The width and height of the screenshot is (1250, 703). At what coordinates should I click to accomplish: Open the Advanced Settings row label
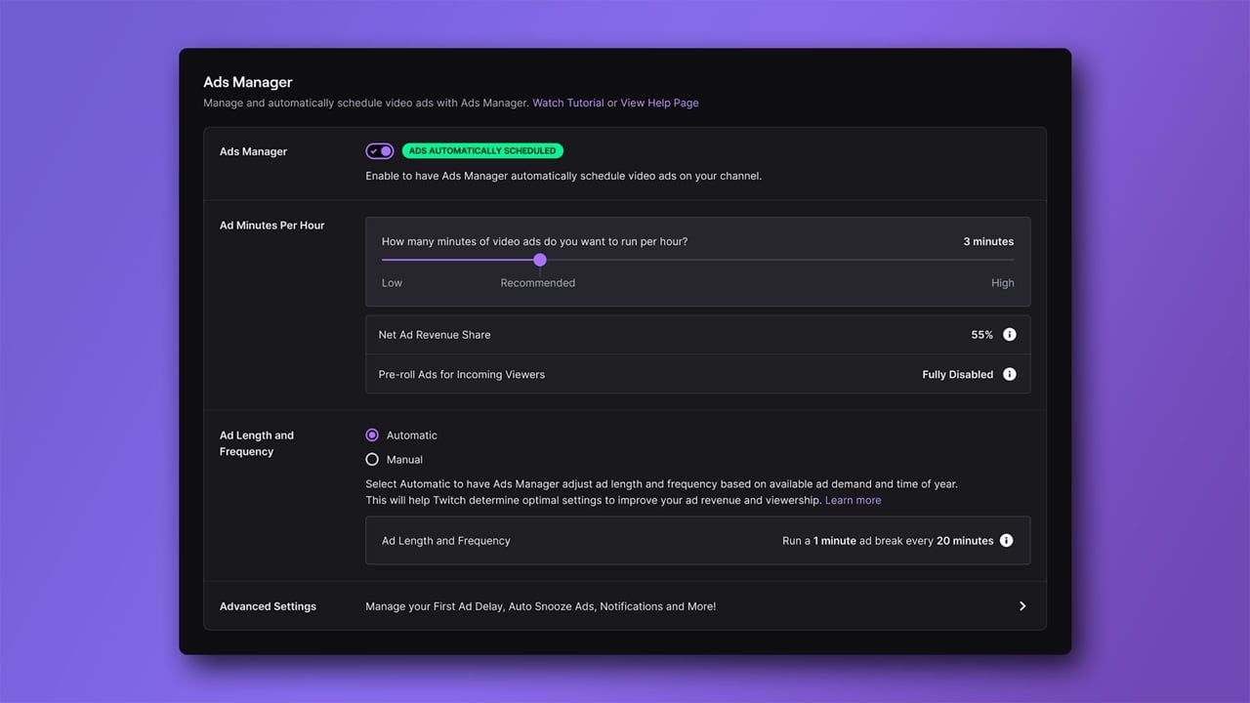pyautogui.click(x=268, y=606)
